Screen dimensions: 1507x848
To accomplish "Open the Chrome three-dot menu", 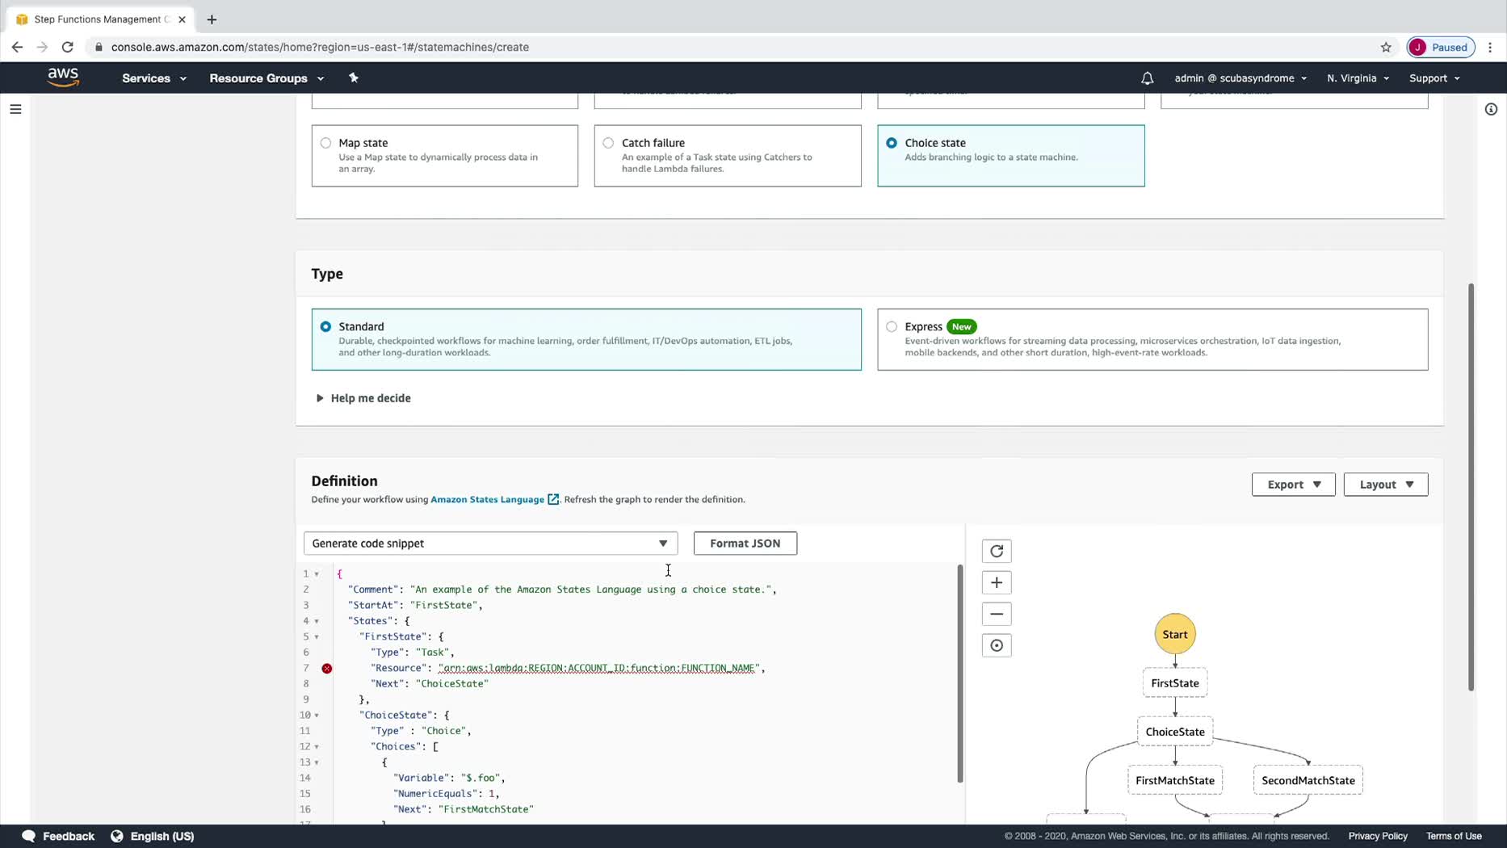I will (1491, 47).
